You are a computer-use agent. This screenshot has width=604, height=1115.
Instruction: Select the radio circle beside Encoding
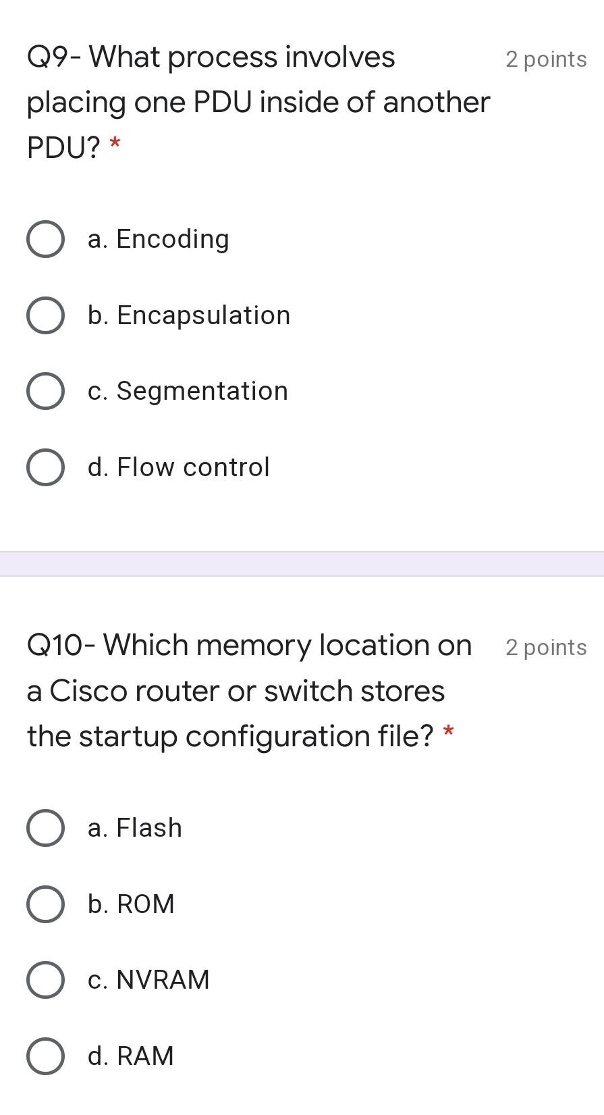45,239
